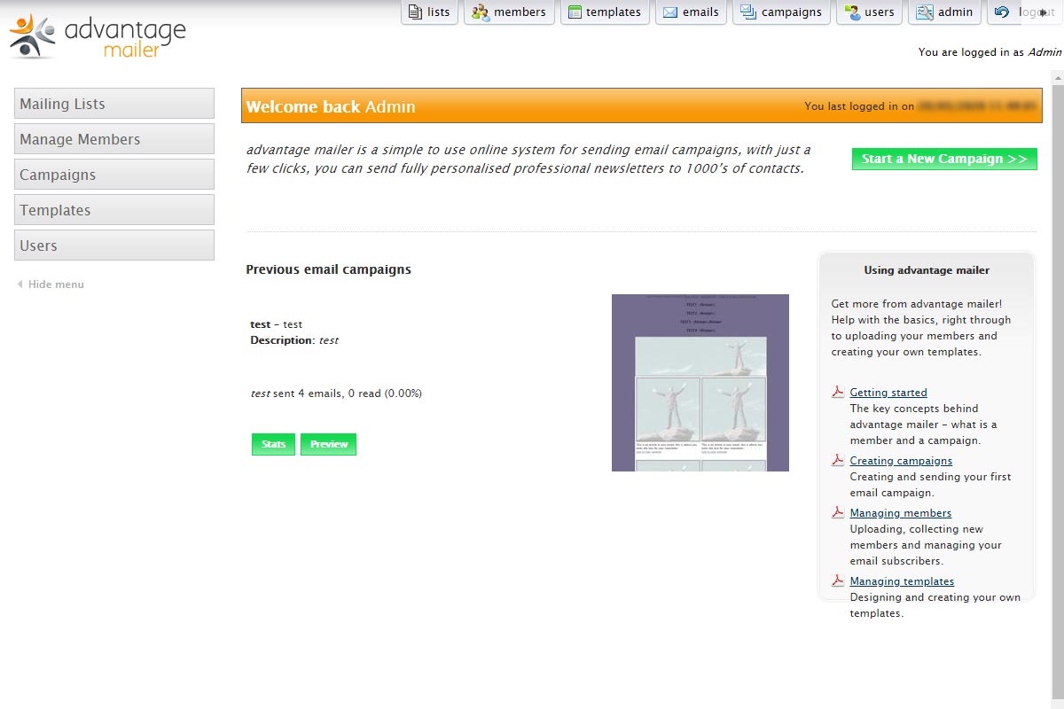Click the campaigns icon in top navigation
Image resolution: width=1064 pixels, height=709 pixels.
(x=748, y=12)
